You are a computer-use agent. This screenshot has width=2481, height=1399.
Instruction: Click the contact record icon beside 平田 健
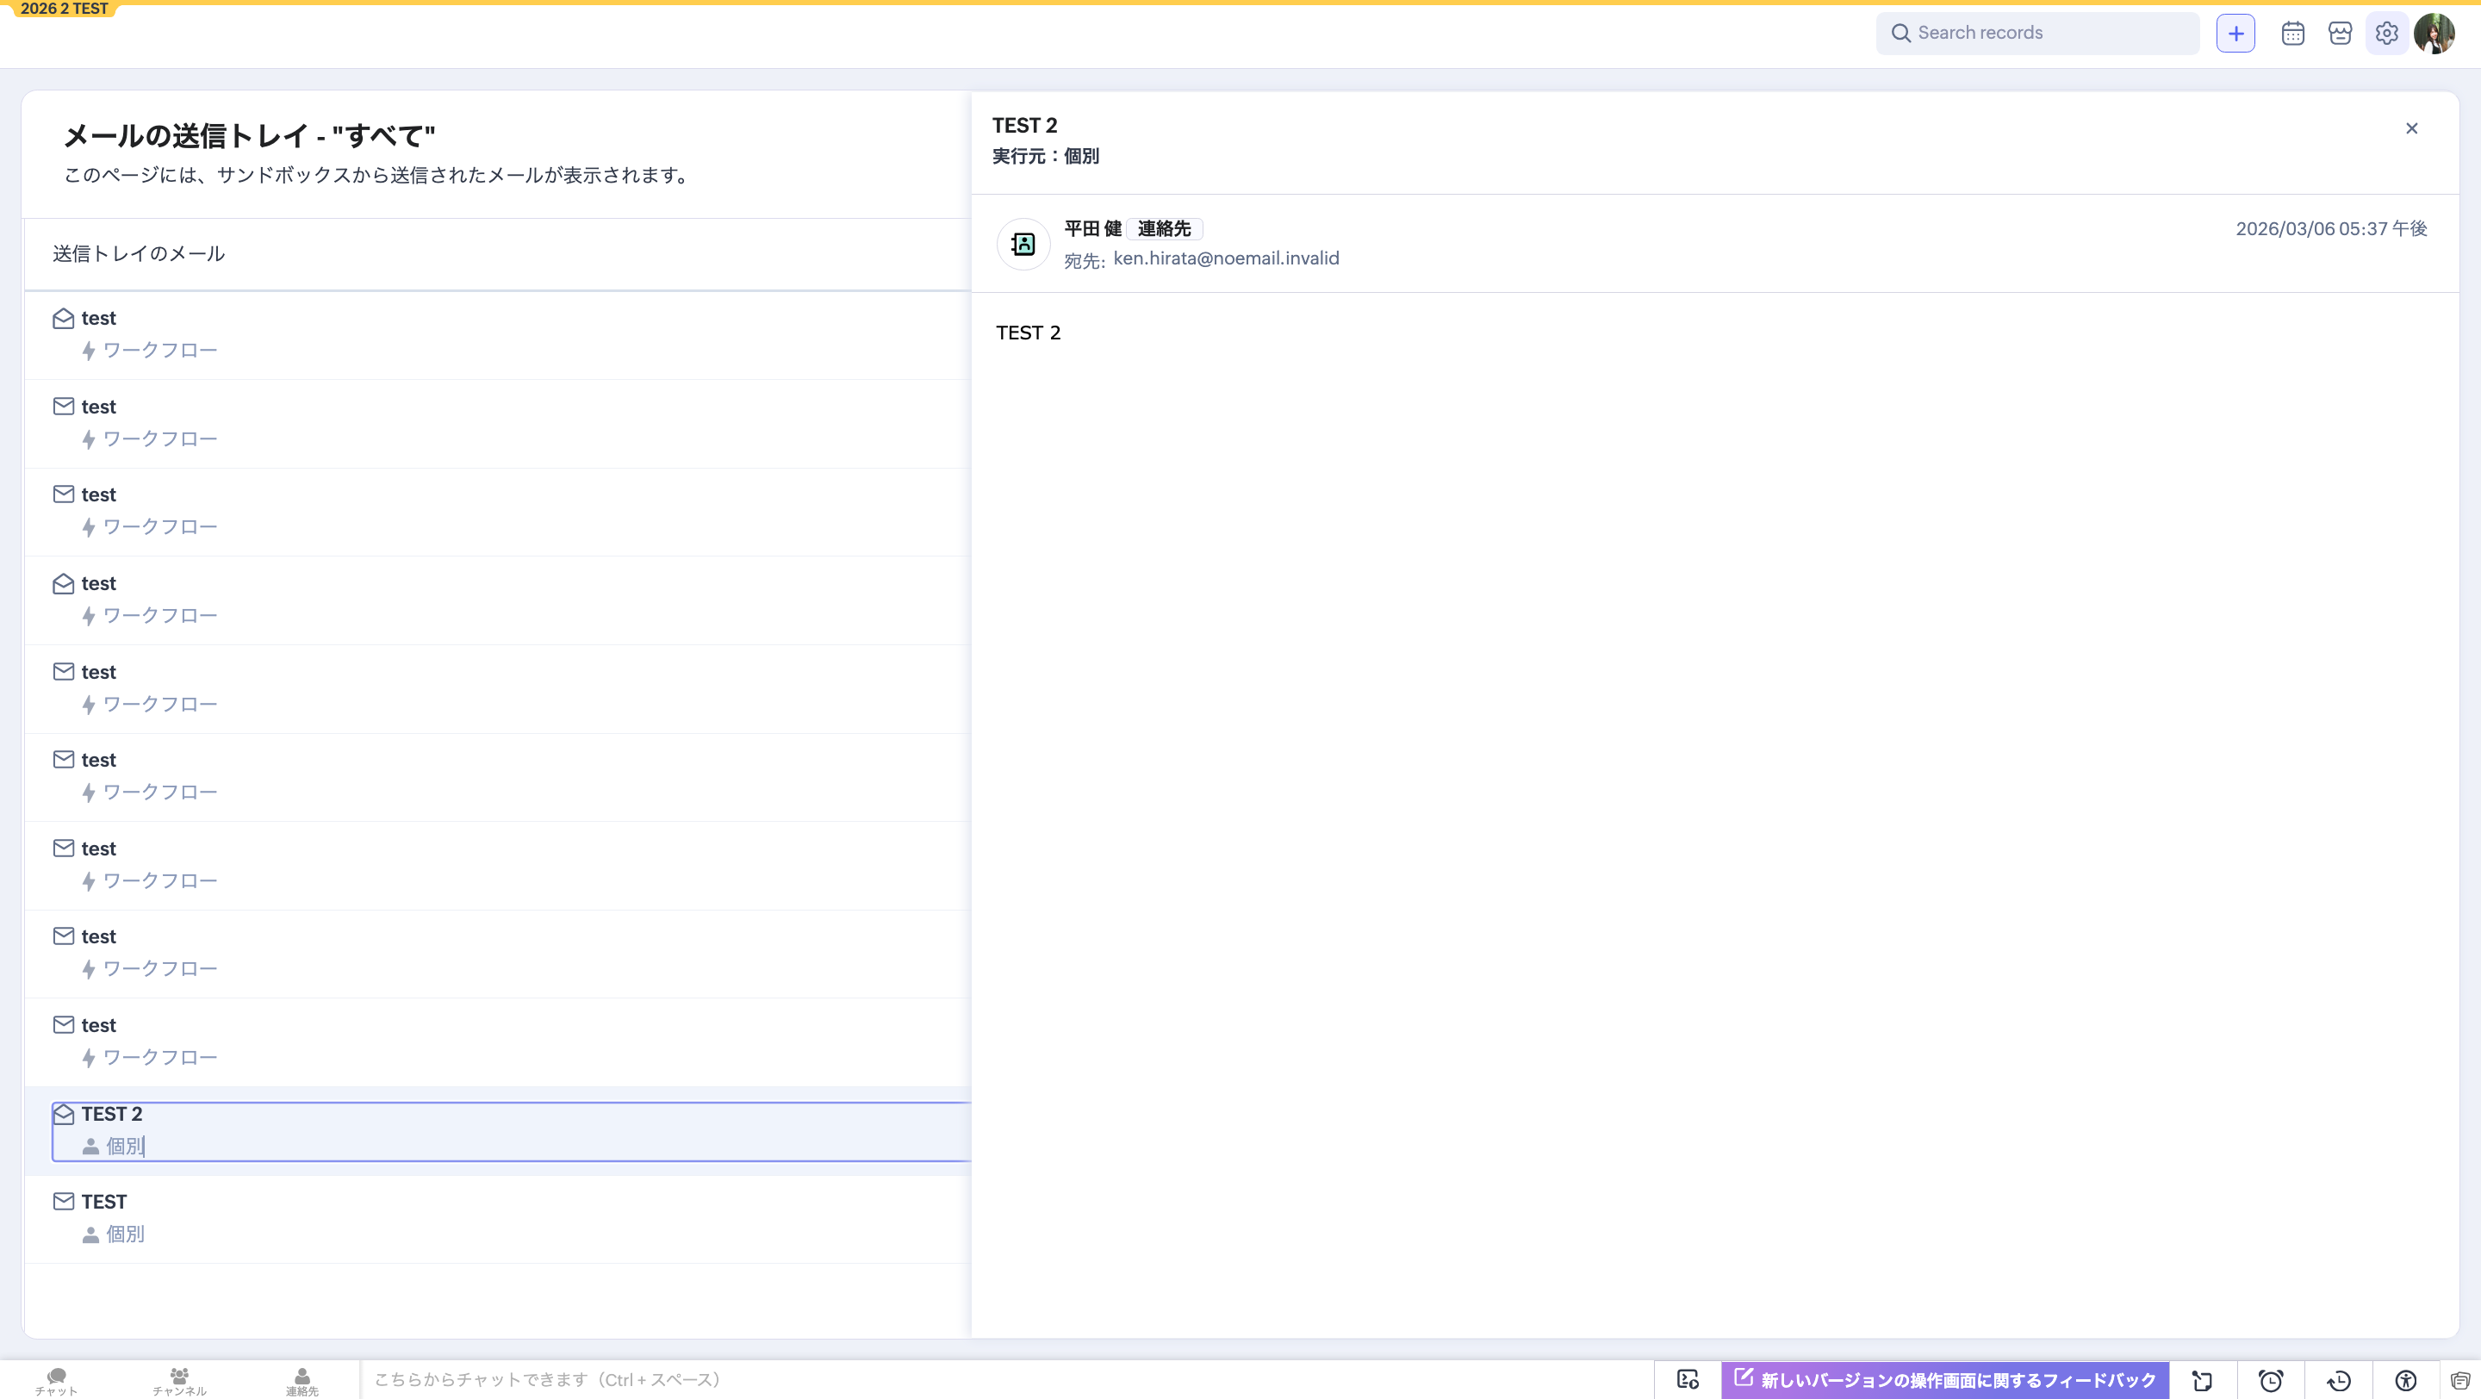[x=1023, y=244]
